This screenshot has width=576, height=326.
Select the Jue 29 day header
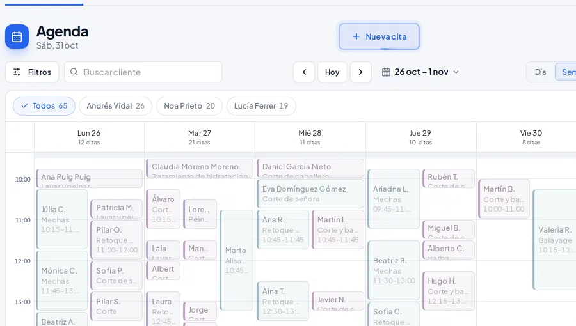(x=420, y=137)
